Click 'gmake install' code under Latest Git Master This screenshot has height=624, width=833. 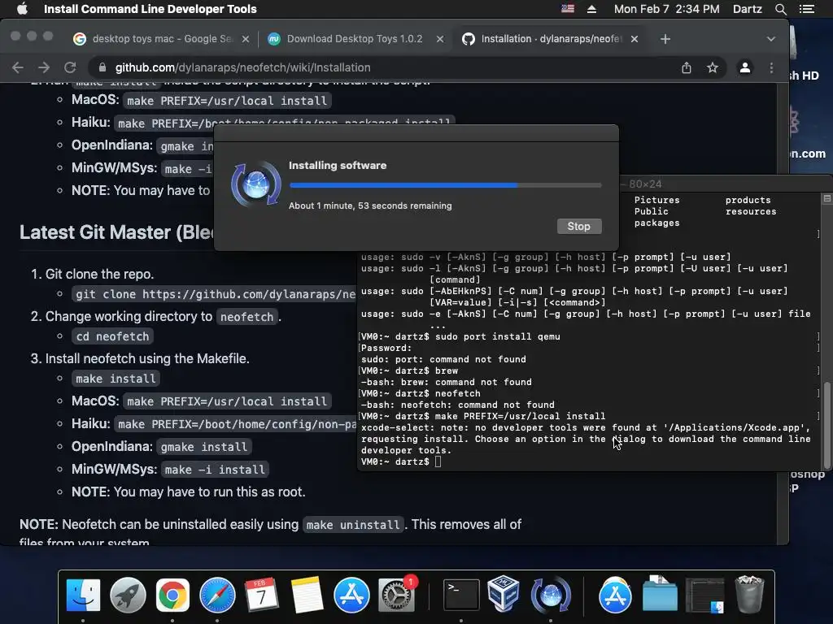(204, 447)
